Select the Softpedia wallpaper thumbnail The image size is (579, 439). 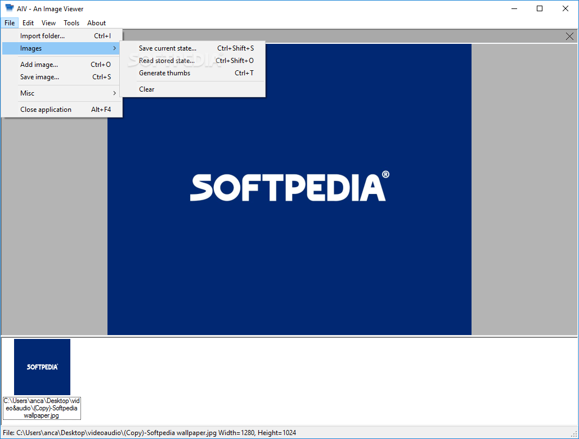click(42, 367)
